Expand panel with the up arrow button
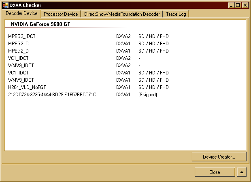Viewport: 251px width, 182px height. click(x=242, y=172)
